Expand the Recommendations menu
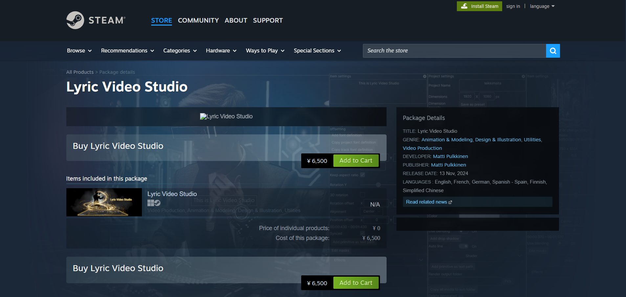The width and height of the screenshot is (626, 297). pyautogui.click(x=127, y=51)
